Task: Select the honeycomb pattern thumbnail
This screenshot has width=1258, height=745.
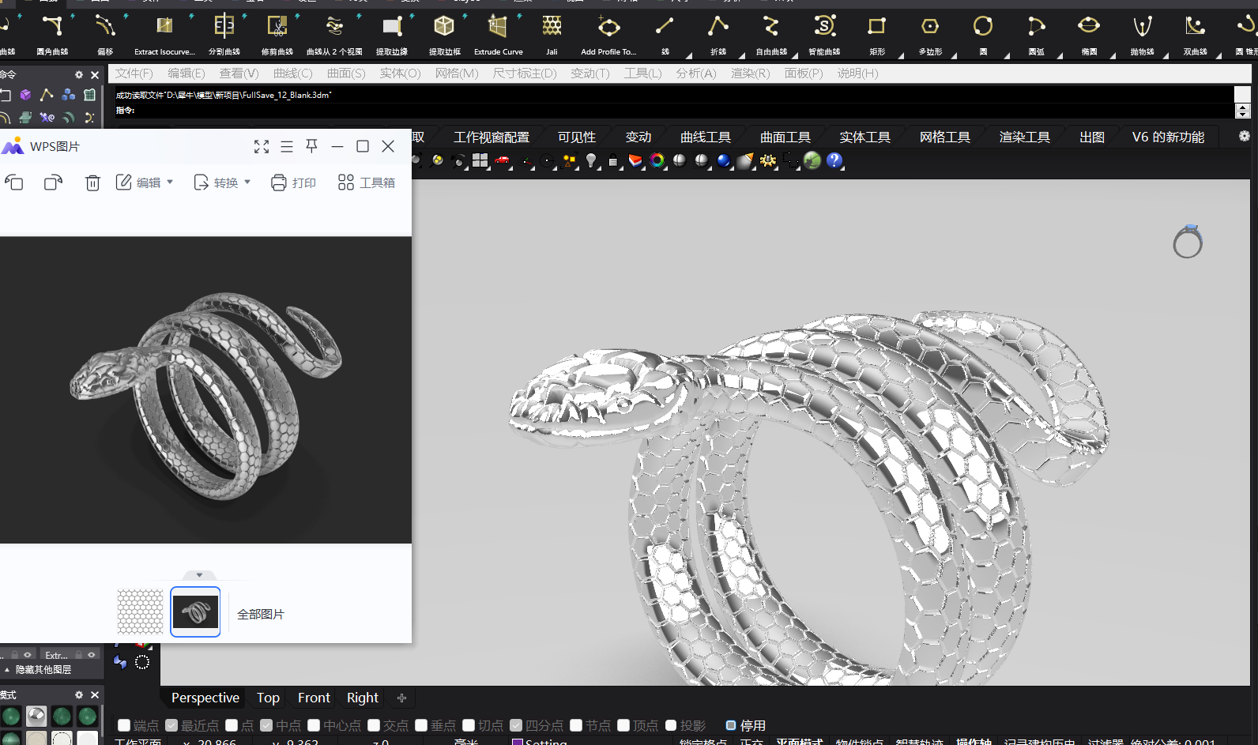Action: [x=140, y=611]
